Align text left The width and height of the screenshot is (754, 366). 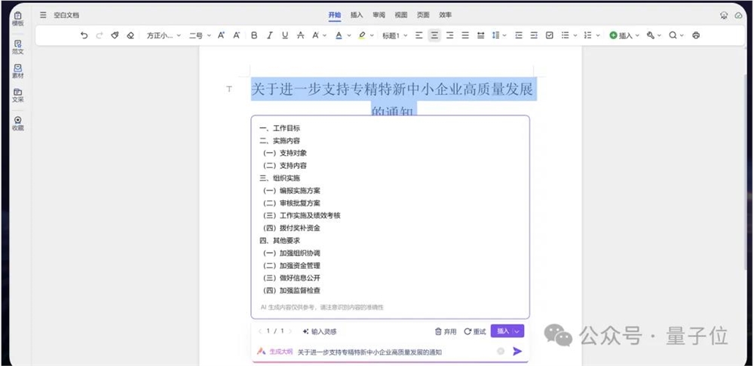point(418,35)
